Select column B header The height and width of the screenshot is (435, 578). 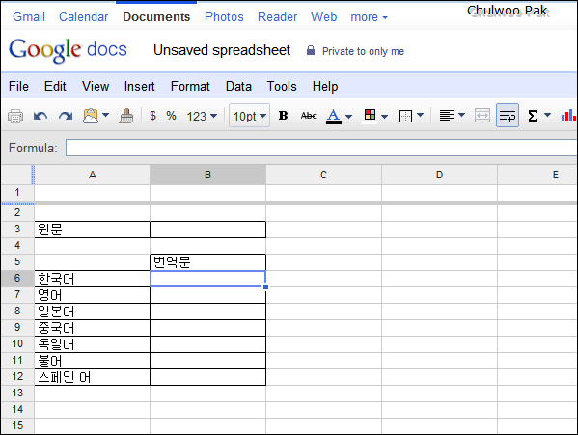click(207, 175)
